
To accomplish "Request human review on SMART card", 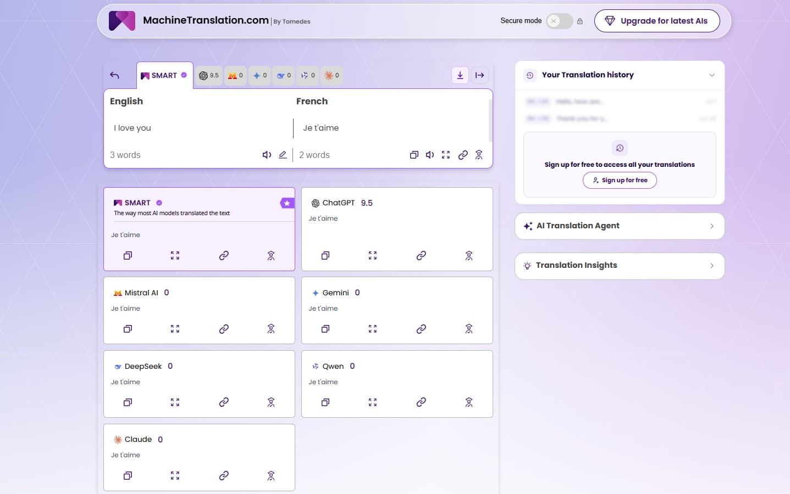I will click(x=271, y=255).
